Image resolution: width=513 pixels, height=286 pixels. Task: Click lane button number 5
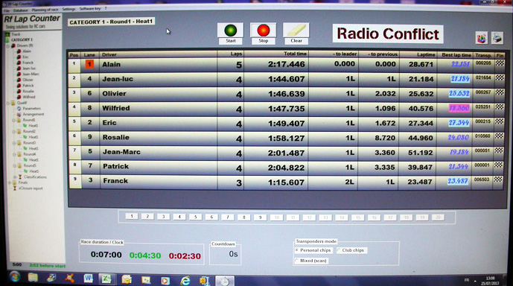point(195,217)
